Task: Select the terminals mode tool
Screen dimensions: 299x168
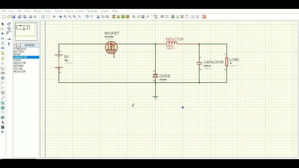Action: pyautogui.click(x=2, y=58)
